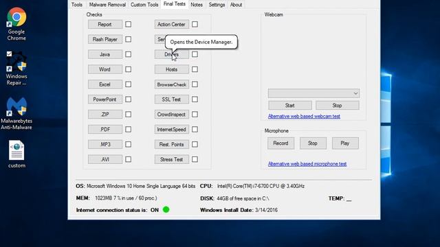Viewport: 440px width, 247px height.
Task: Open Google Chrome desktop shortcut
Action: [16, 24]
